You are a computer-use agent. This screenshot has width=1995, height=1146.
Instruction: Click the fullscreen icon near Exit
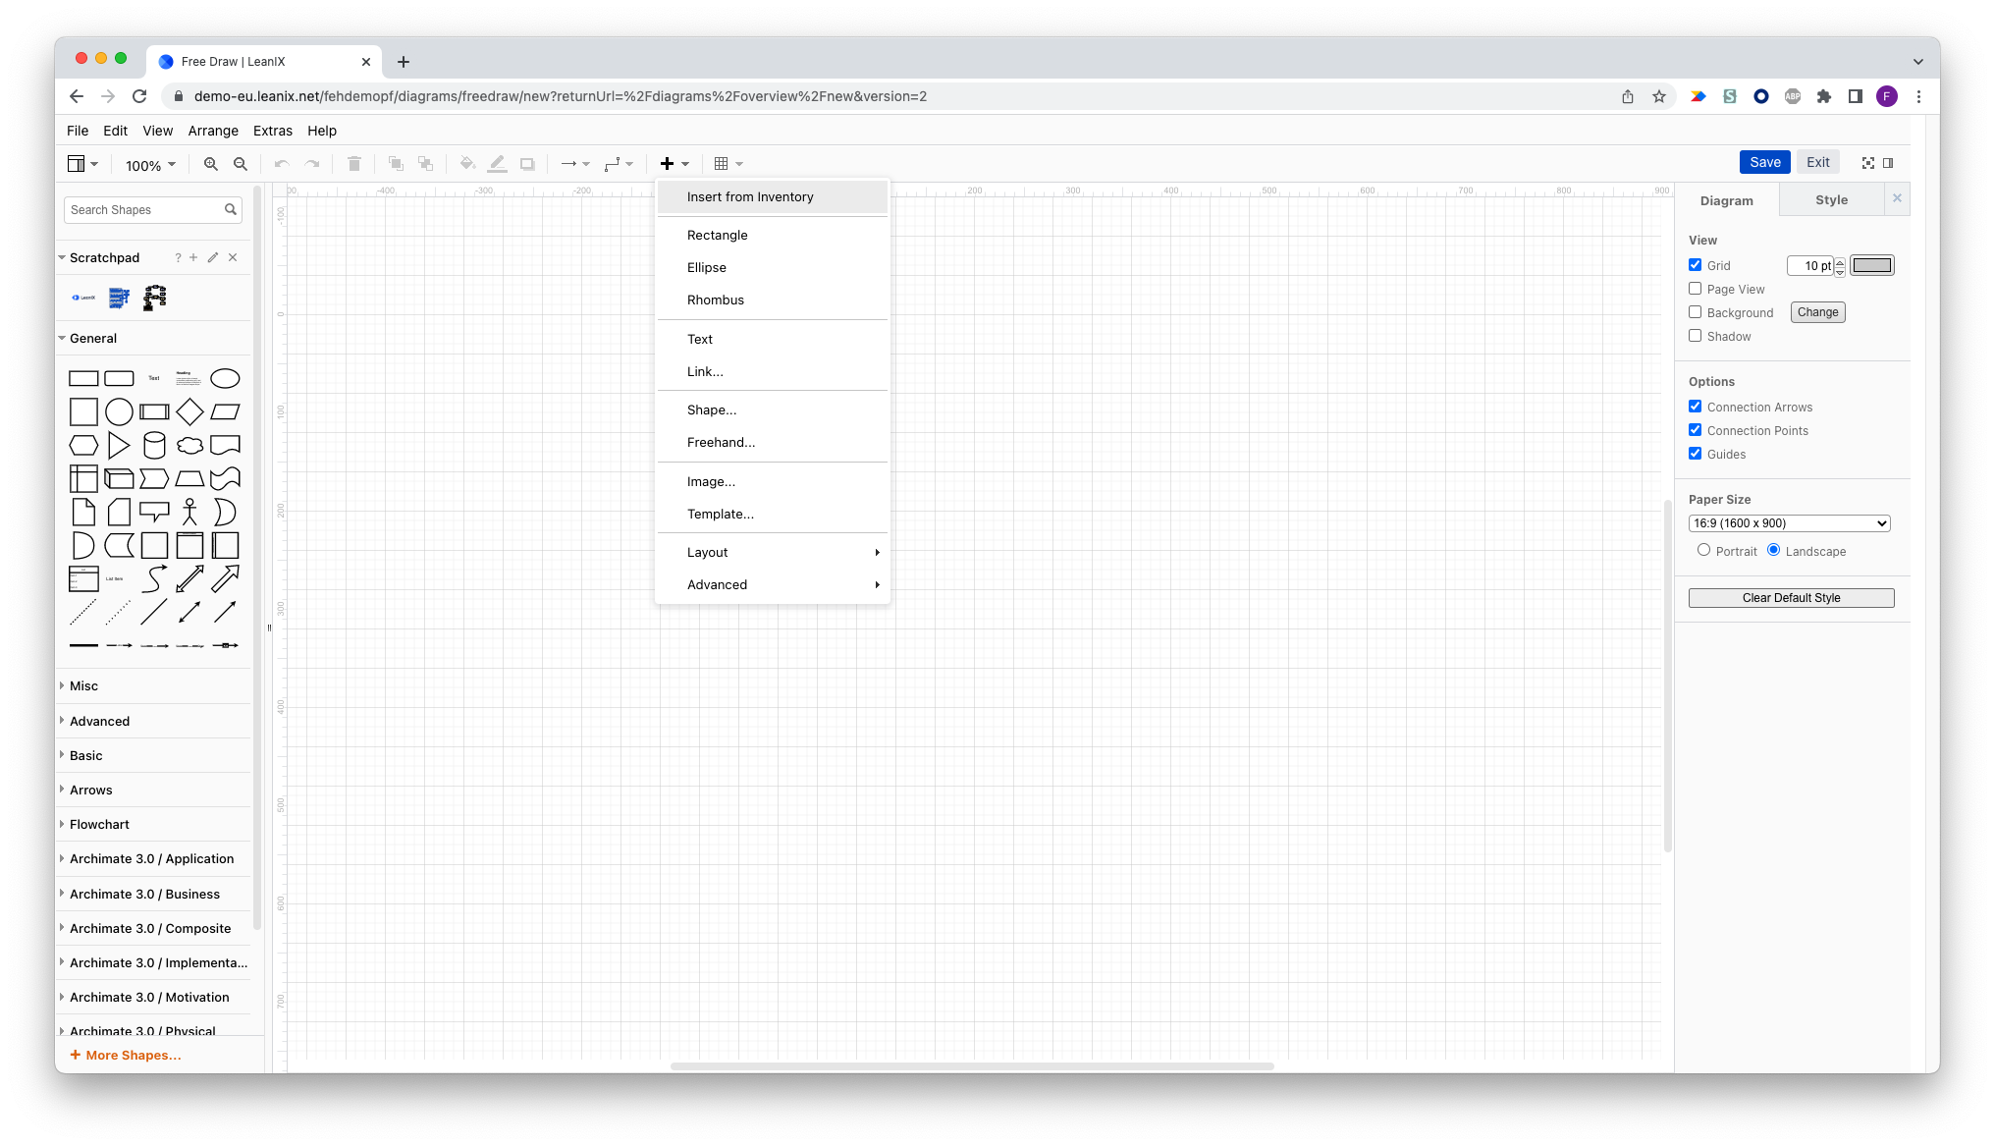tap(1868, 163)
